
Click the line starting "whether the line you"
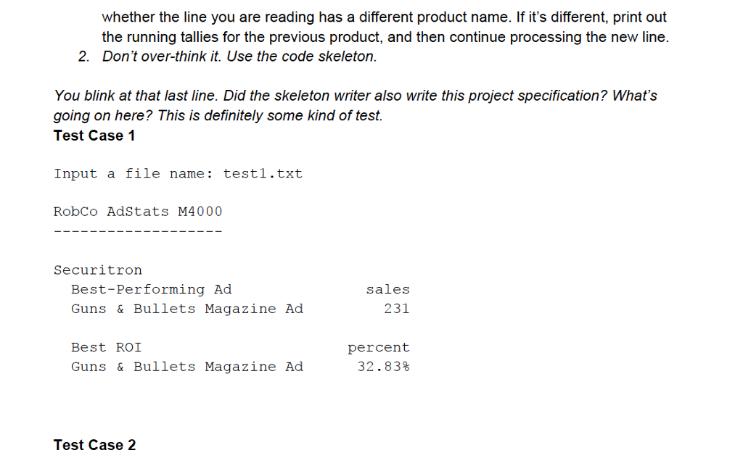tap(385, 17)
